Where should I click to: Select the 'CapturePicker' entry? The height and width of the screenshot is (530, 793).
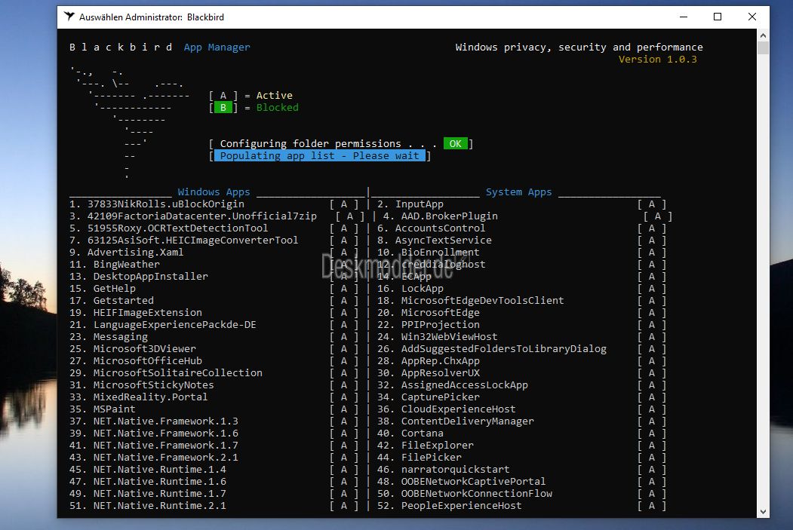(440, 397)
